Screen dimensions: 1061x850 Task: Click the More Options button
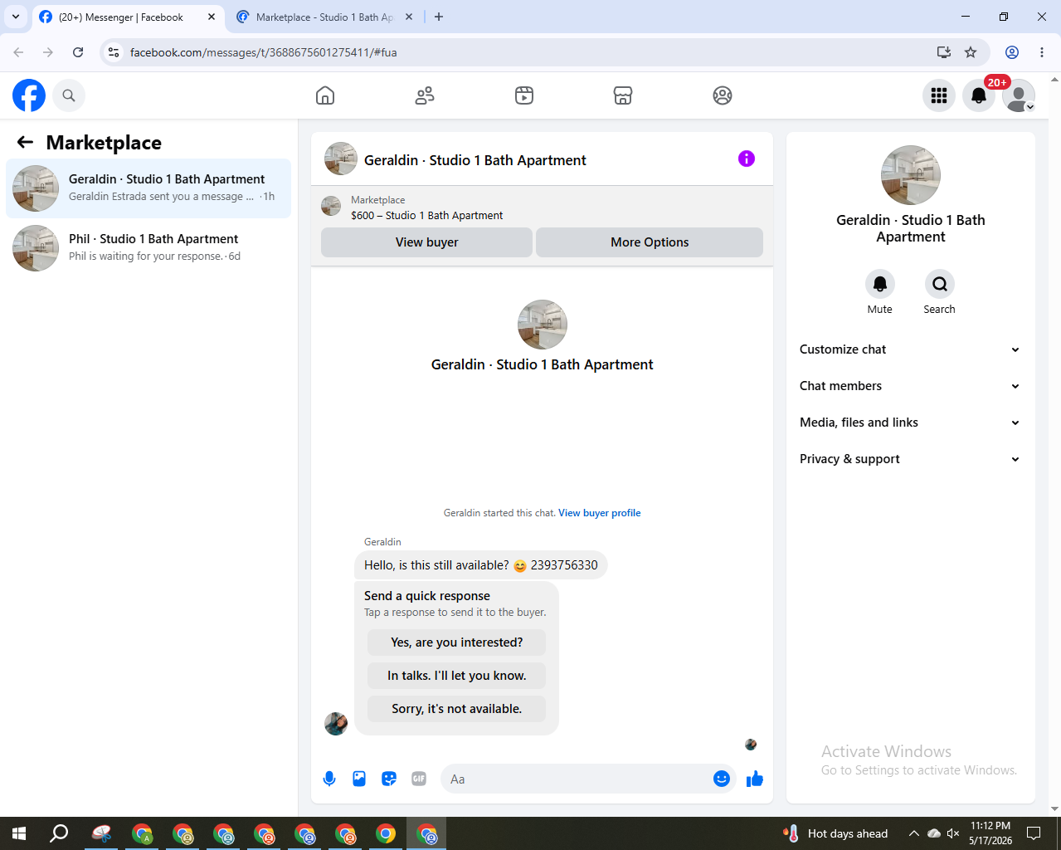(x=650, y=242)
